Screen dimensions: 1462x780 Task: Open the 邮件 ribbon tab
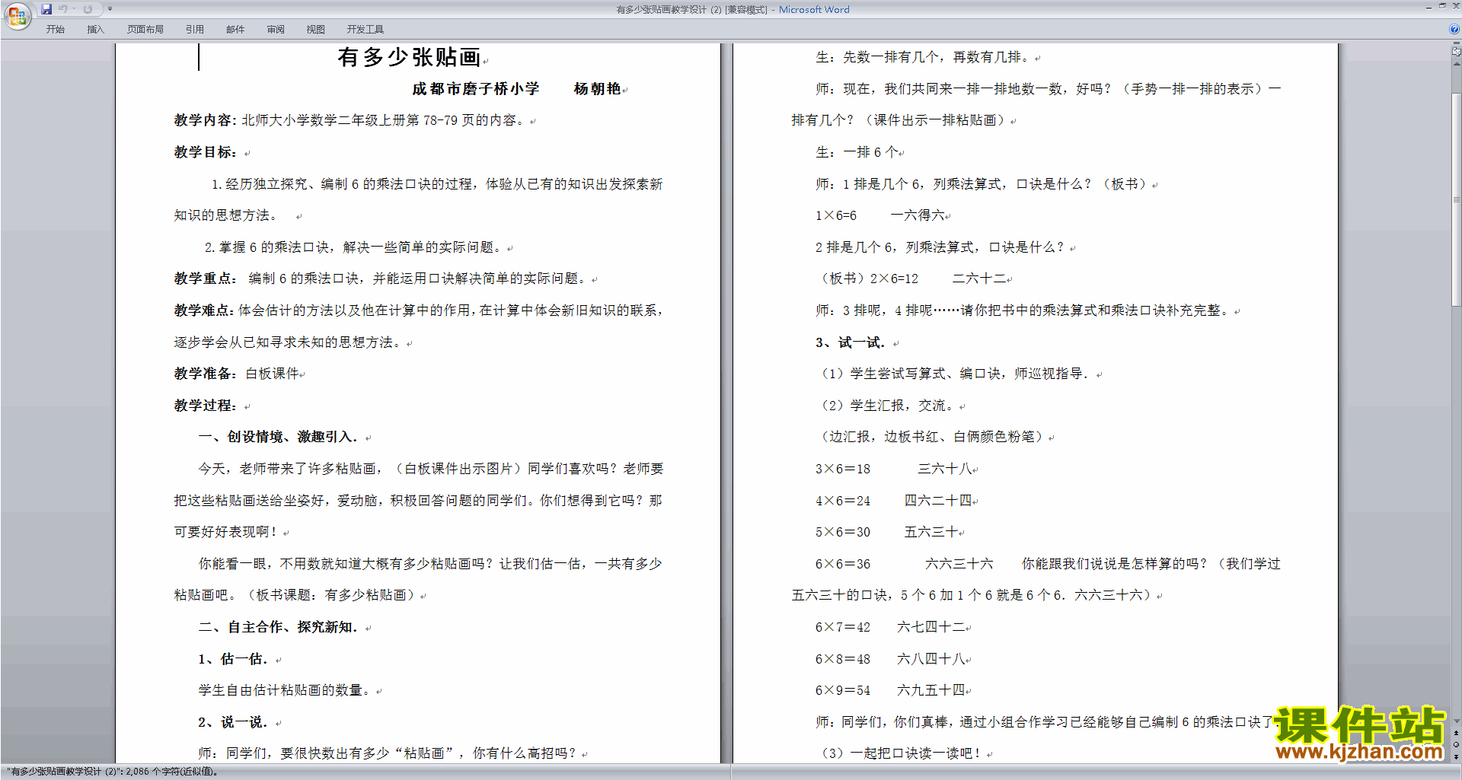tap(235, 30)
